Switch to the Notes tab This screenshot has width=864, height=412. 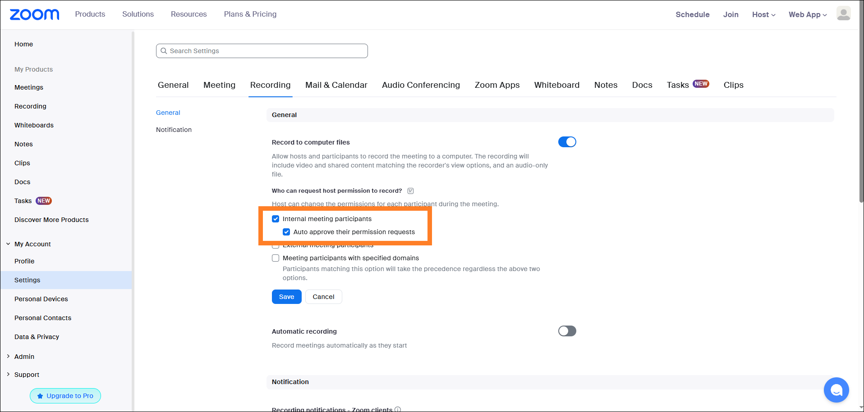click(x=606, y=85)
